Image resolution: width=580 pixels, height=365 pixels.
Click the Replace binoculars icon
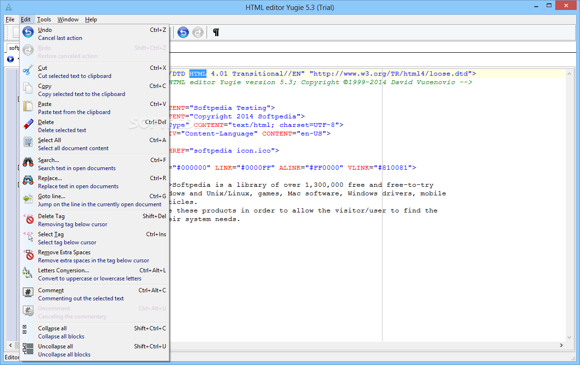(x=29, y=181)
